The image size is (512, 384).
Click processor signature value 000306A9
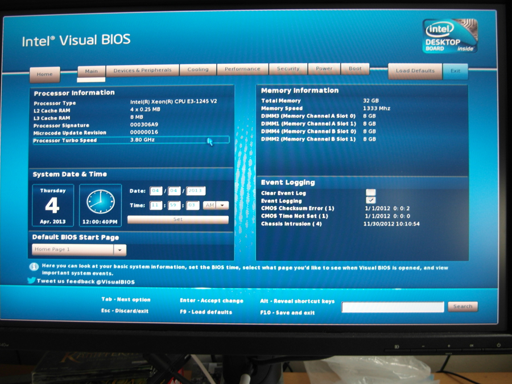[144, 125]
